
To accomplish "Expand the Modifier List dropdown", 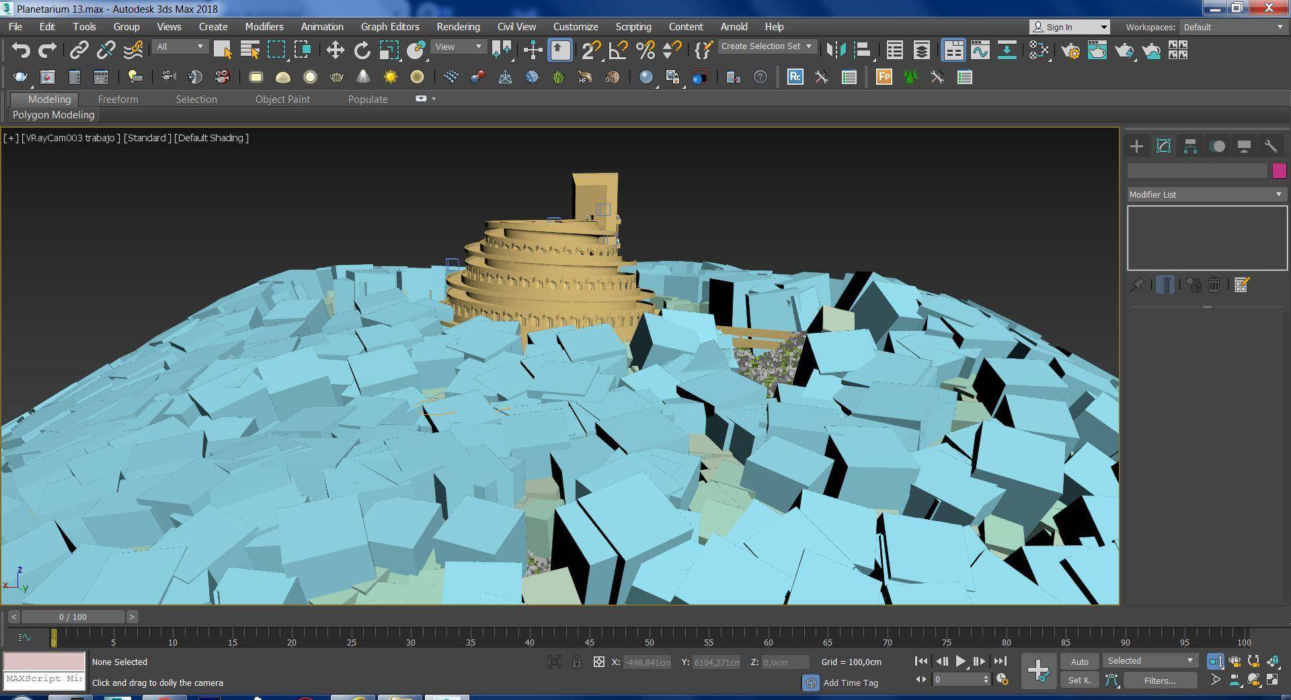I will (x=1206, y=194).
